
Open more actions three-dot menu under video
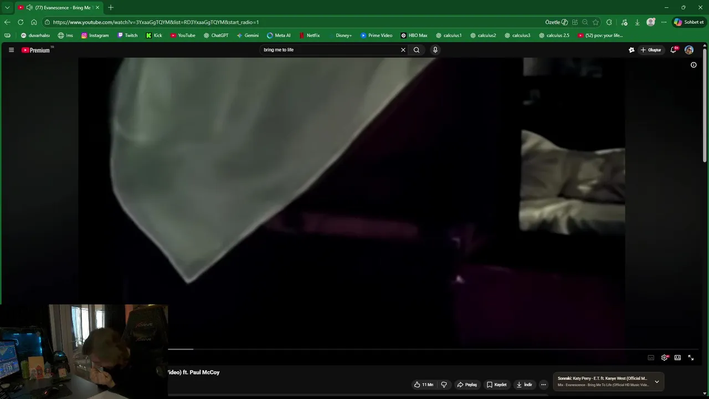[x=543, y=385]
